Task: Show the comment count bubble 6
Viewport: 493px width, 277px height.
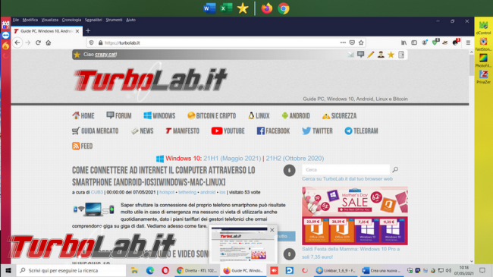Action: 289,170
